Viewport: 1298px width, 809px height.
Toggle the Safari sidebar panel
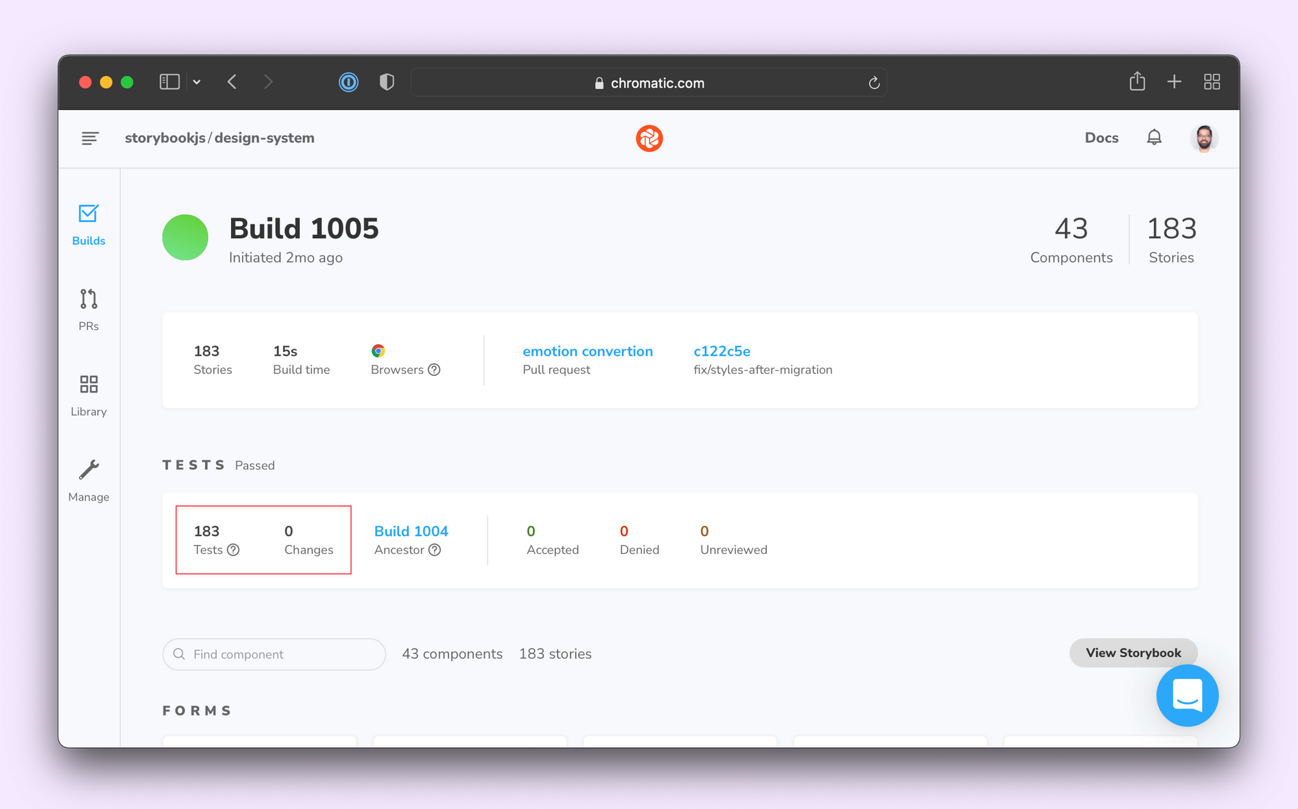(x=169, y=82)
